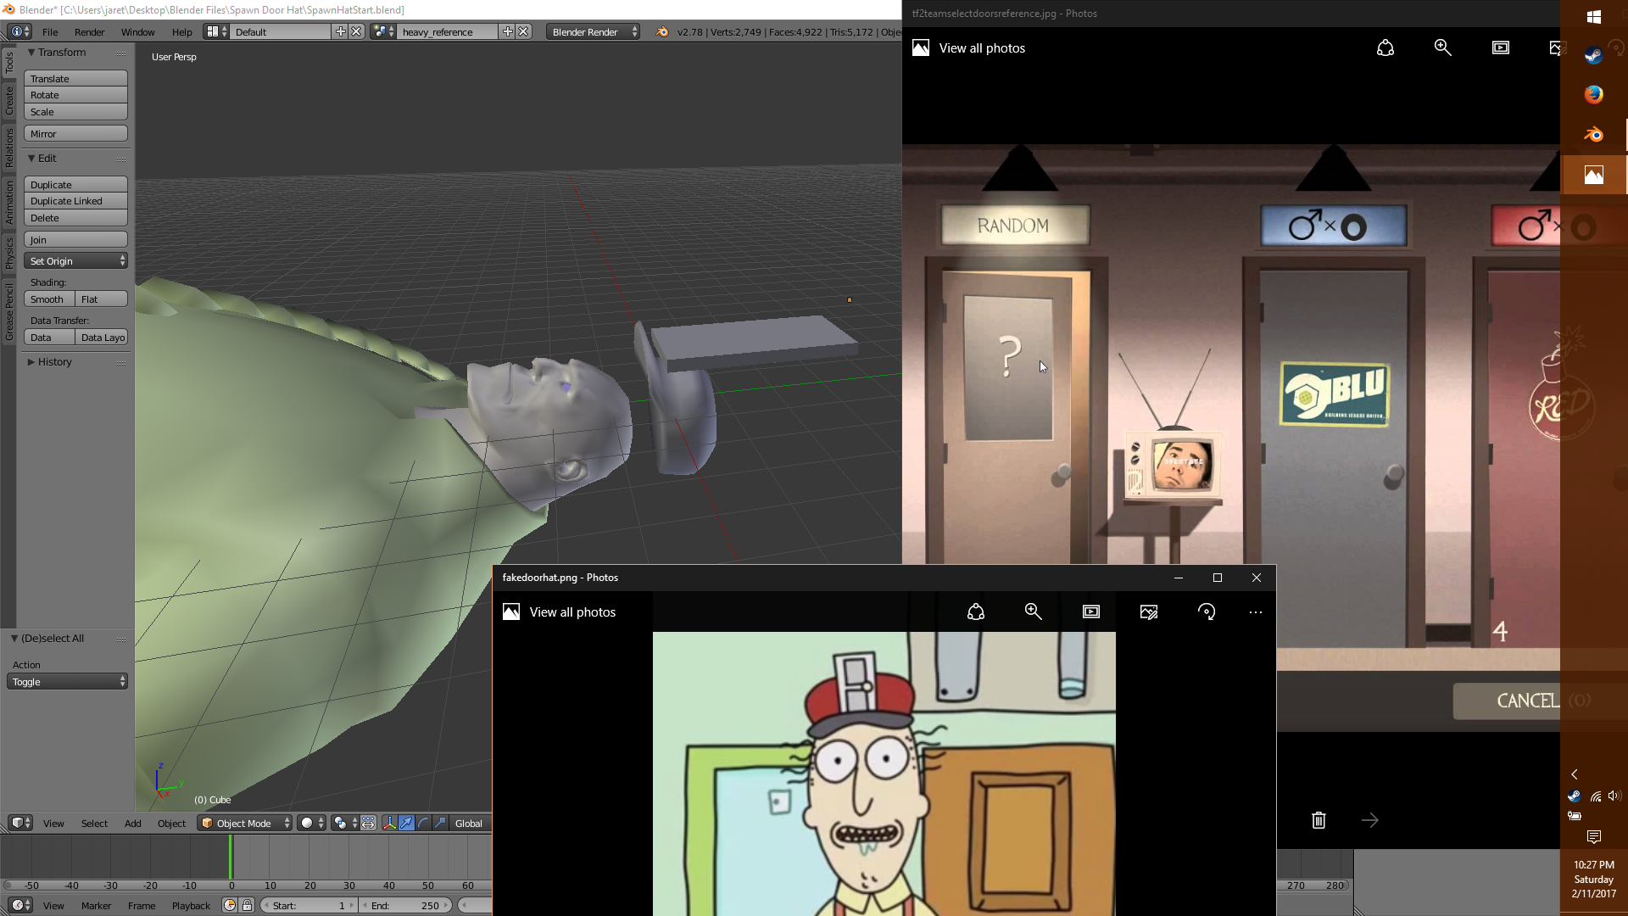
Task: Toggle the scale manipulator
Action: (x=440, y=823)
